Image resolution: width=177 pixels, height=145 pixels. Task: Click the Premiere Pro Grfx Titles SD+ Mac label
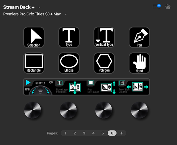pyautogui.click(x=32, y=14)
